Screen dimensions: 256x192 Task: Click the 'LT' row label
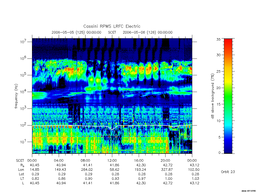[22, 178]
